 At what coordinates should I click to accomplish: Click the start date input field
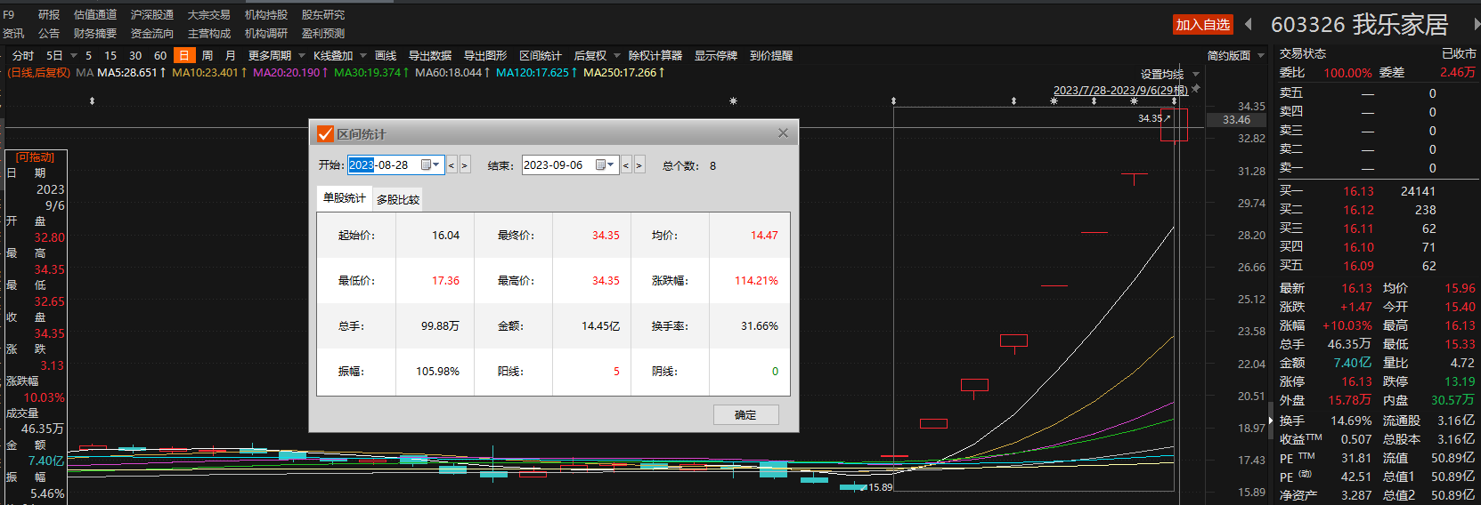tap(383, 165)
